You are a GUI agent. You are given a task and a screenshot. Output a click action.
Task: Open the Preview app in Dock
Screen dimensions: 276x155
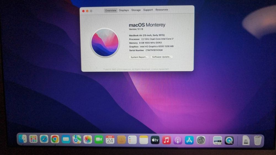(217, 141)
